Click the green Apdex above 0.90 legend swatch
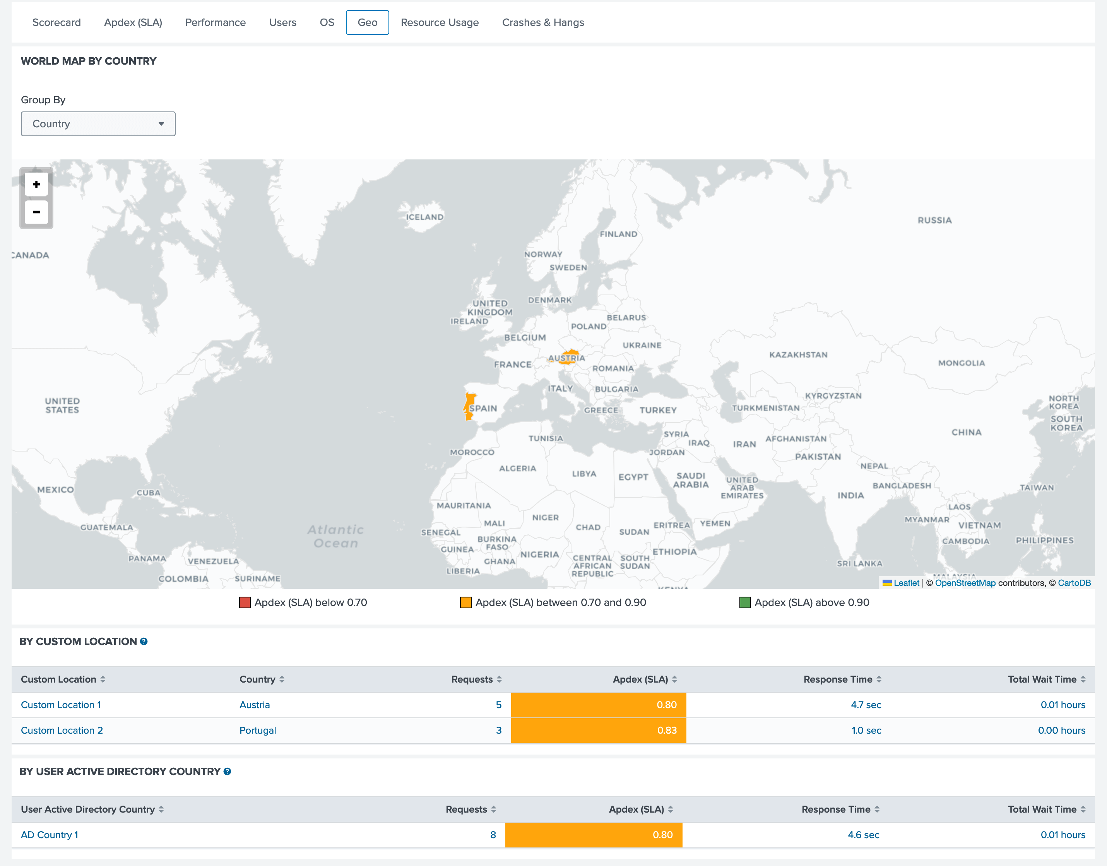Screen dimensions: 1107x866 (x=744, y=602)
